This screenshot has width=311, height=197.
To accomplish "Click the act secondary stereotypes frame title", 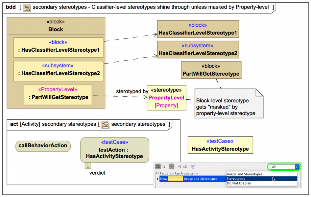I will coord(90,124).
